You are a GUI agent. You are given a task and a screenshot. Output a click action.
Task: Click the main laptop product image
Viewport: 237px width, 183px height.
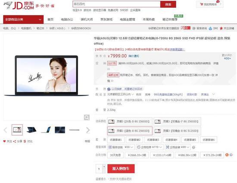pyautogui.click(x=47, y=76)
